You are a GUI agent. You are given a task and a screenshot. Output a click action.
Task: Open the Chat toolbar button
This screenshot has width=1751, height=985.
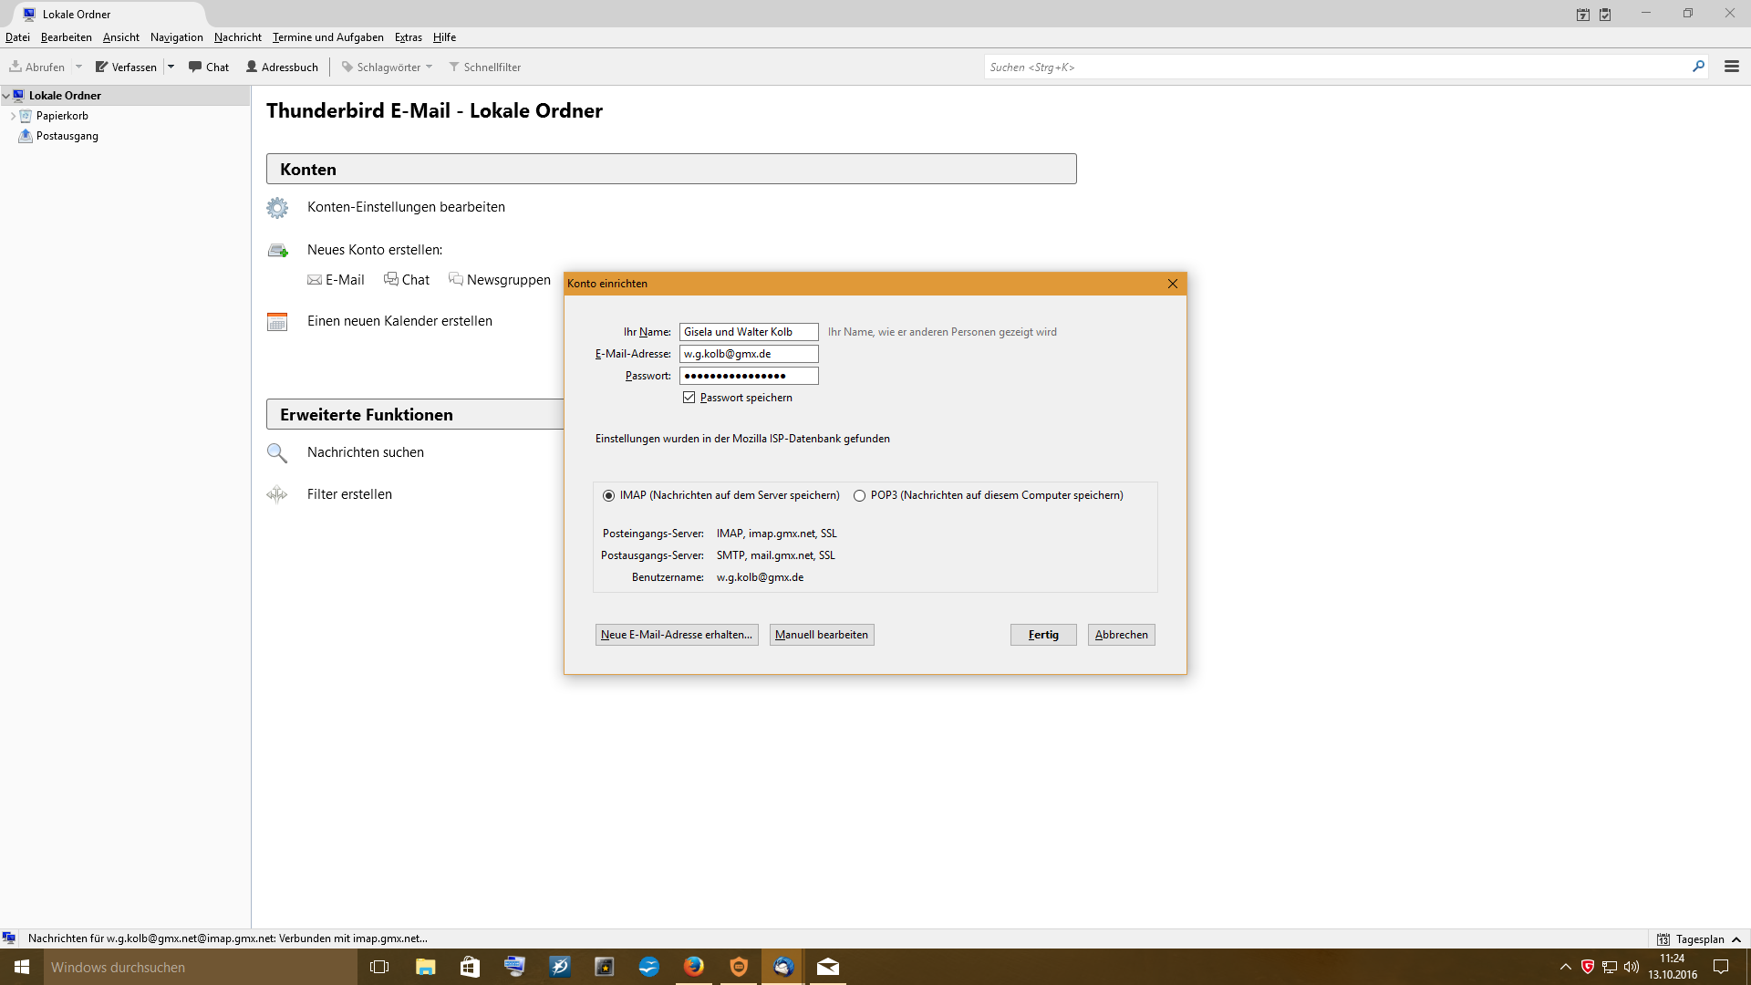pos(209,67)
